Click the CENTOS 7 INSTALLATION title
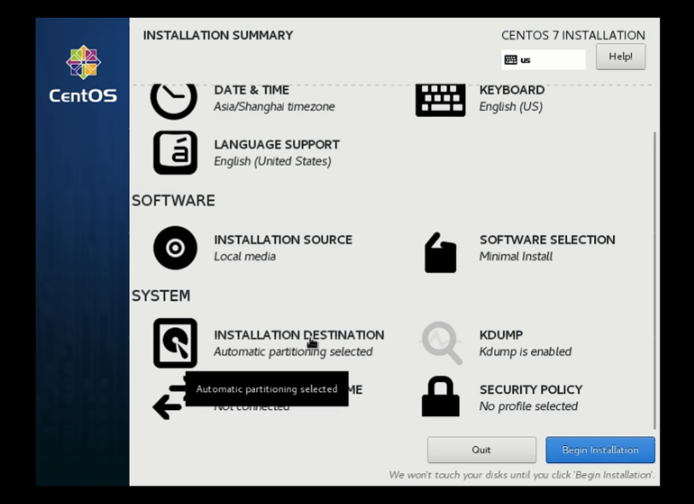Viewport: 694px width, 504px height. click(x=573, y=35)
